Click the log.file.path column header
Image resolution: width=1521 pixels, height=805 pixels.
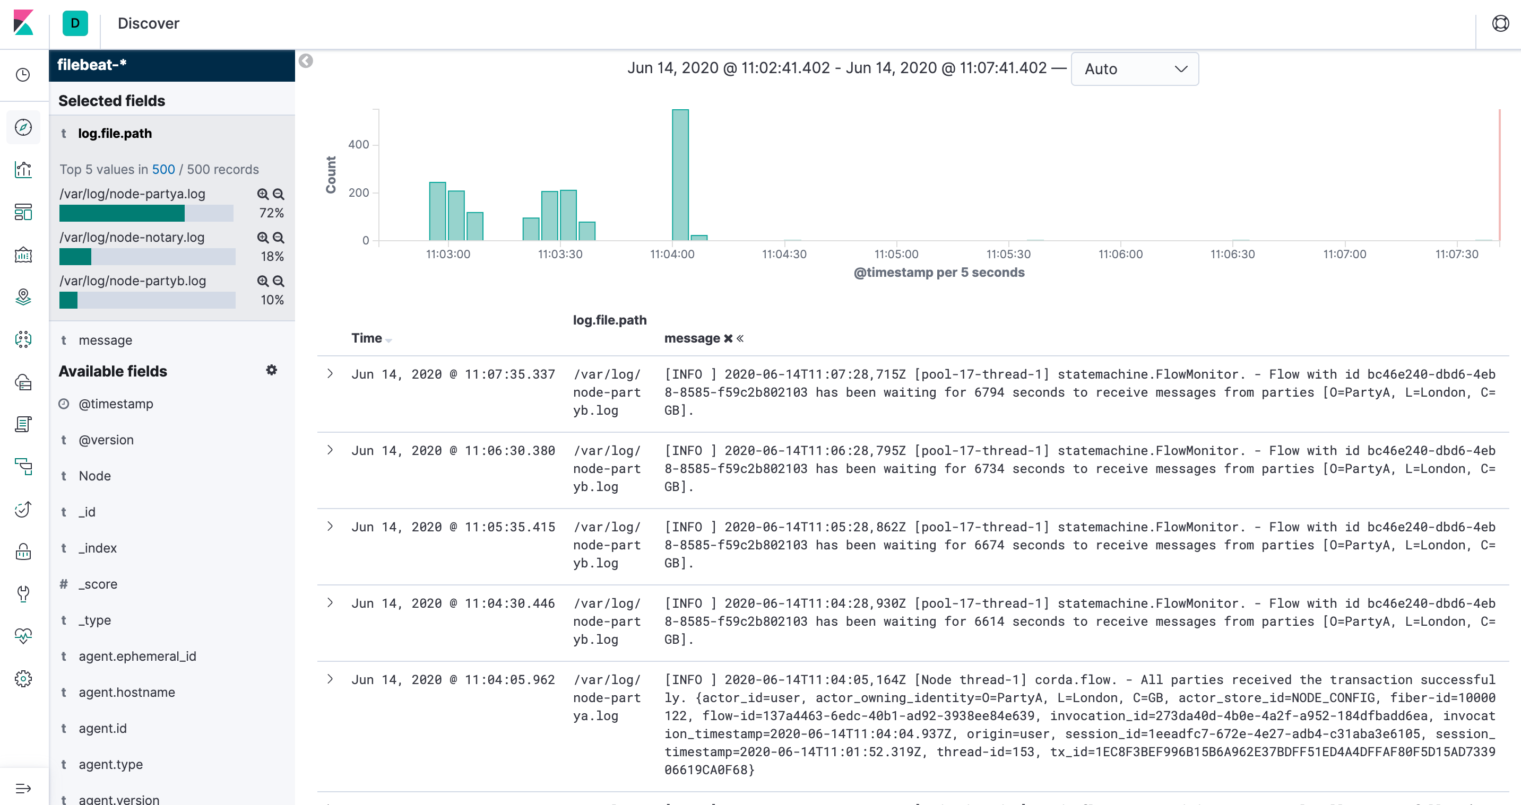coord(609,320)
